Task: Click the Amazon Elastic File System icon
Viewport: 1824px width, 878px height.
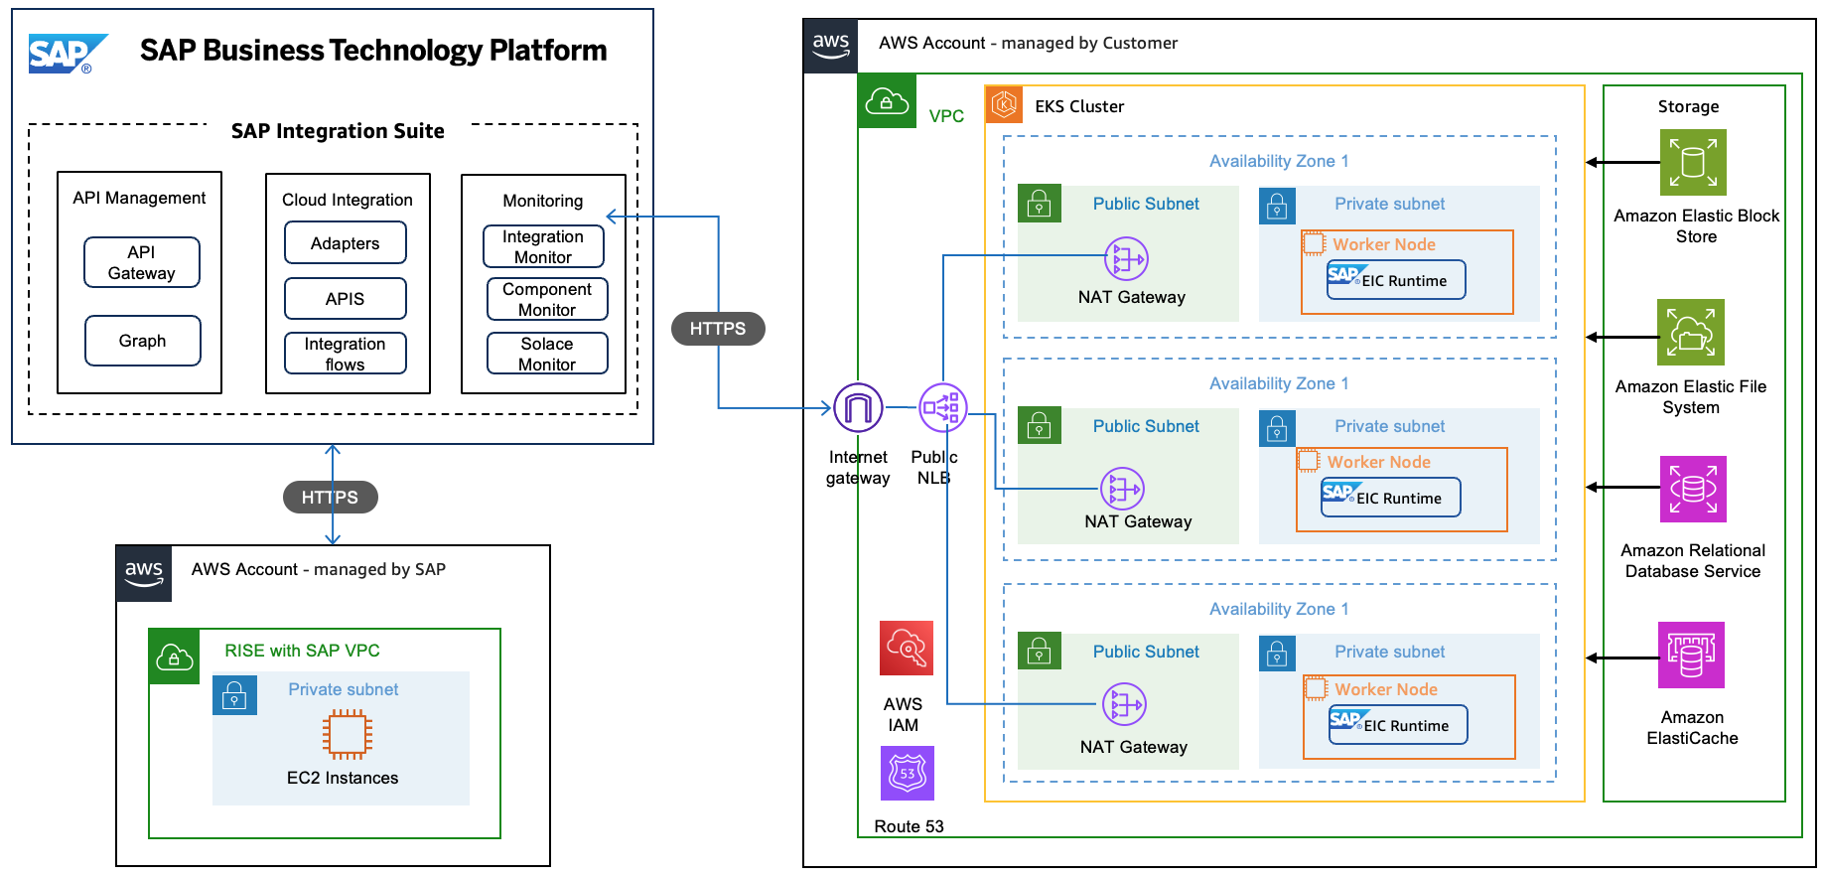Action: [x=1691, y=333]
